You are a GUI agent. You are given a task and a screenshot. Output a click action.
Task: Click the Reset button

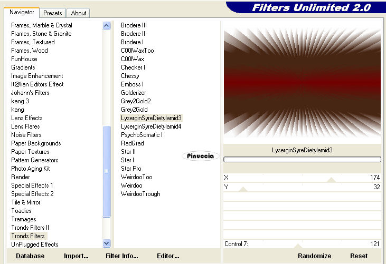359,256
